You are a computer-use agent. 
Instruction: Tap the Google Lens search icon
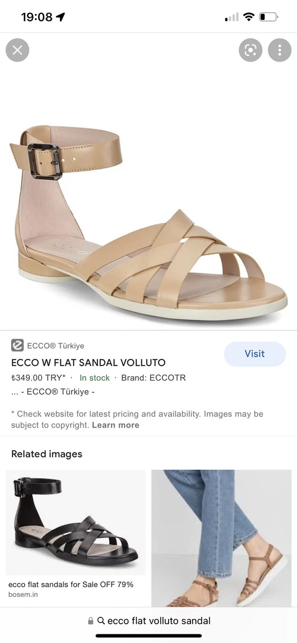pos(250,50)
